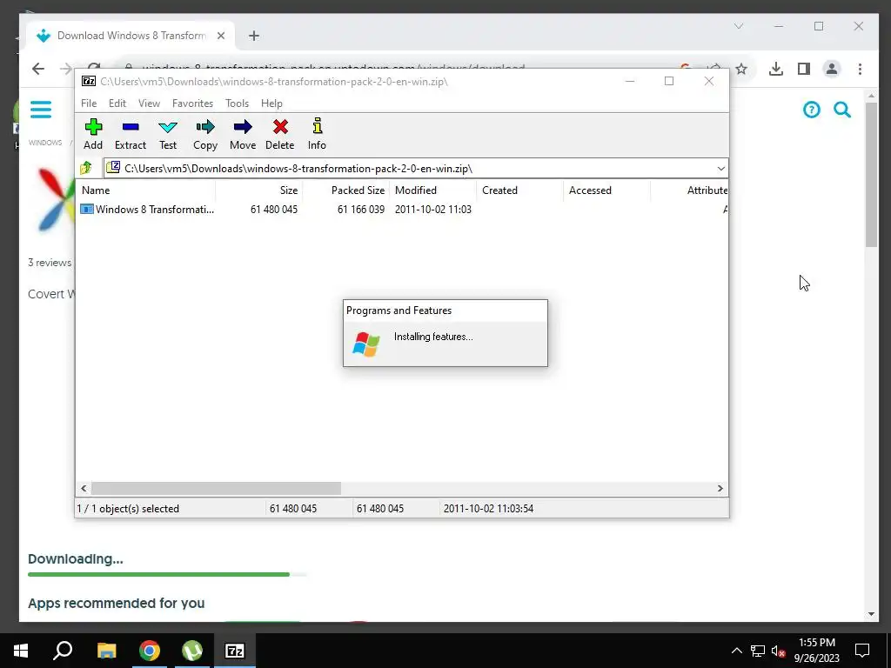Click the Add toolbar icon in 7-Zip
The image size is (891, 668).
click(93, 134)
